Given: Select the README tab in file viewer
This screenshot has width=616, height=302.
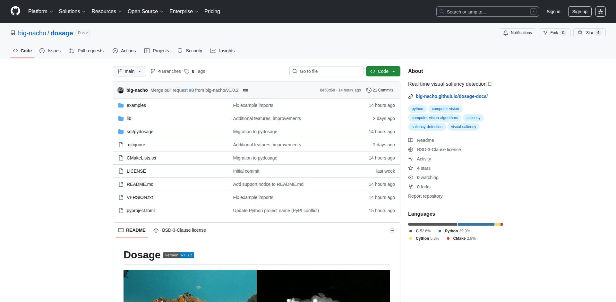Looking at the screenshot, I should pyautogui.click(x=132, y=230).
